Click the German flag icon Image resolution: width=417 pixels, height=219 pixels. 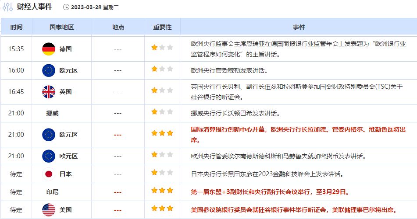pos(49,49)
